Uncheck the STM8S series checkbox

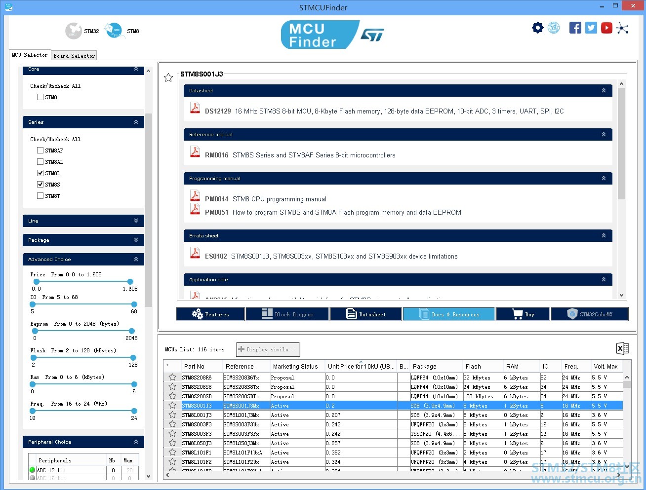pos(40,185)
